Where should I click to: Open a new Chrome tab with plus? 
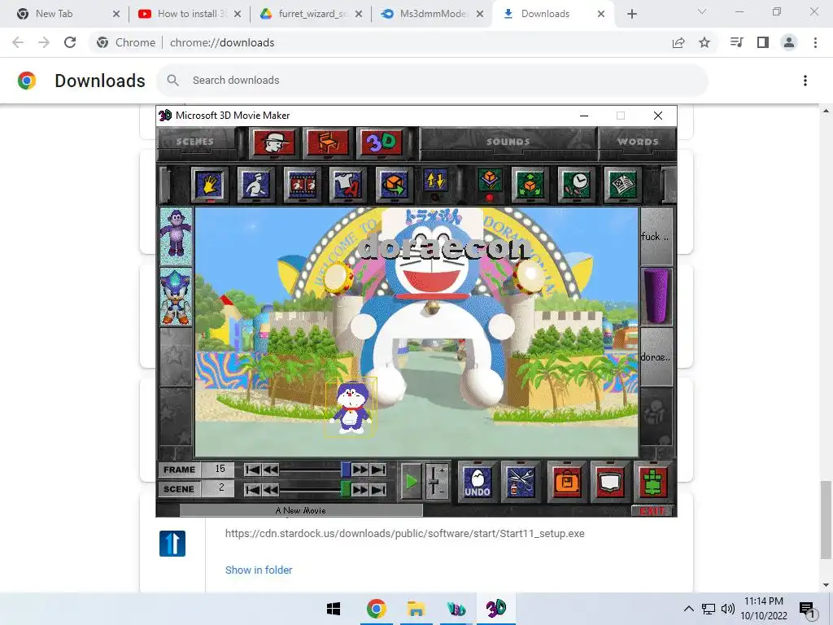pos(631,14)
